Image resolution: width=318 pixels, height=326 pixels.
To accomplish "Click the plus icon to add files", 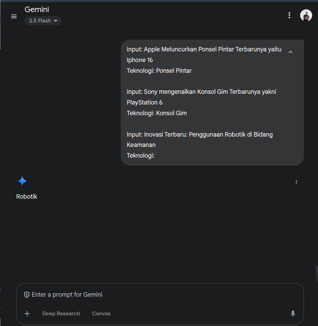I will [27, 314].
